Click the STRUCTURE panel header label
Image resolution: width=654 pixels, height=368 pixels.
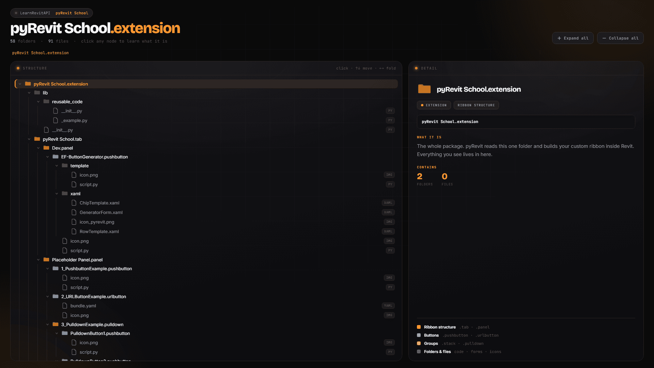[35, 68]
